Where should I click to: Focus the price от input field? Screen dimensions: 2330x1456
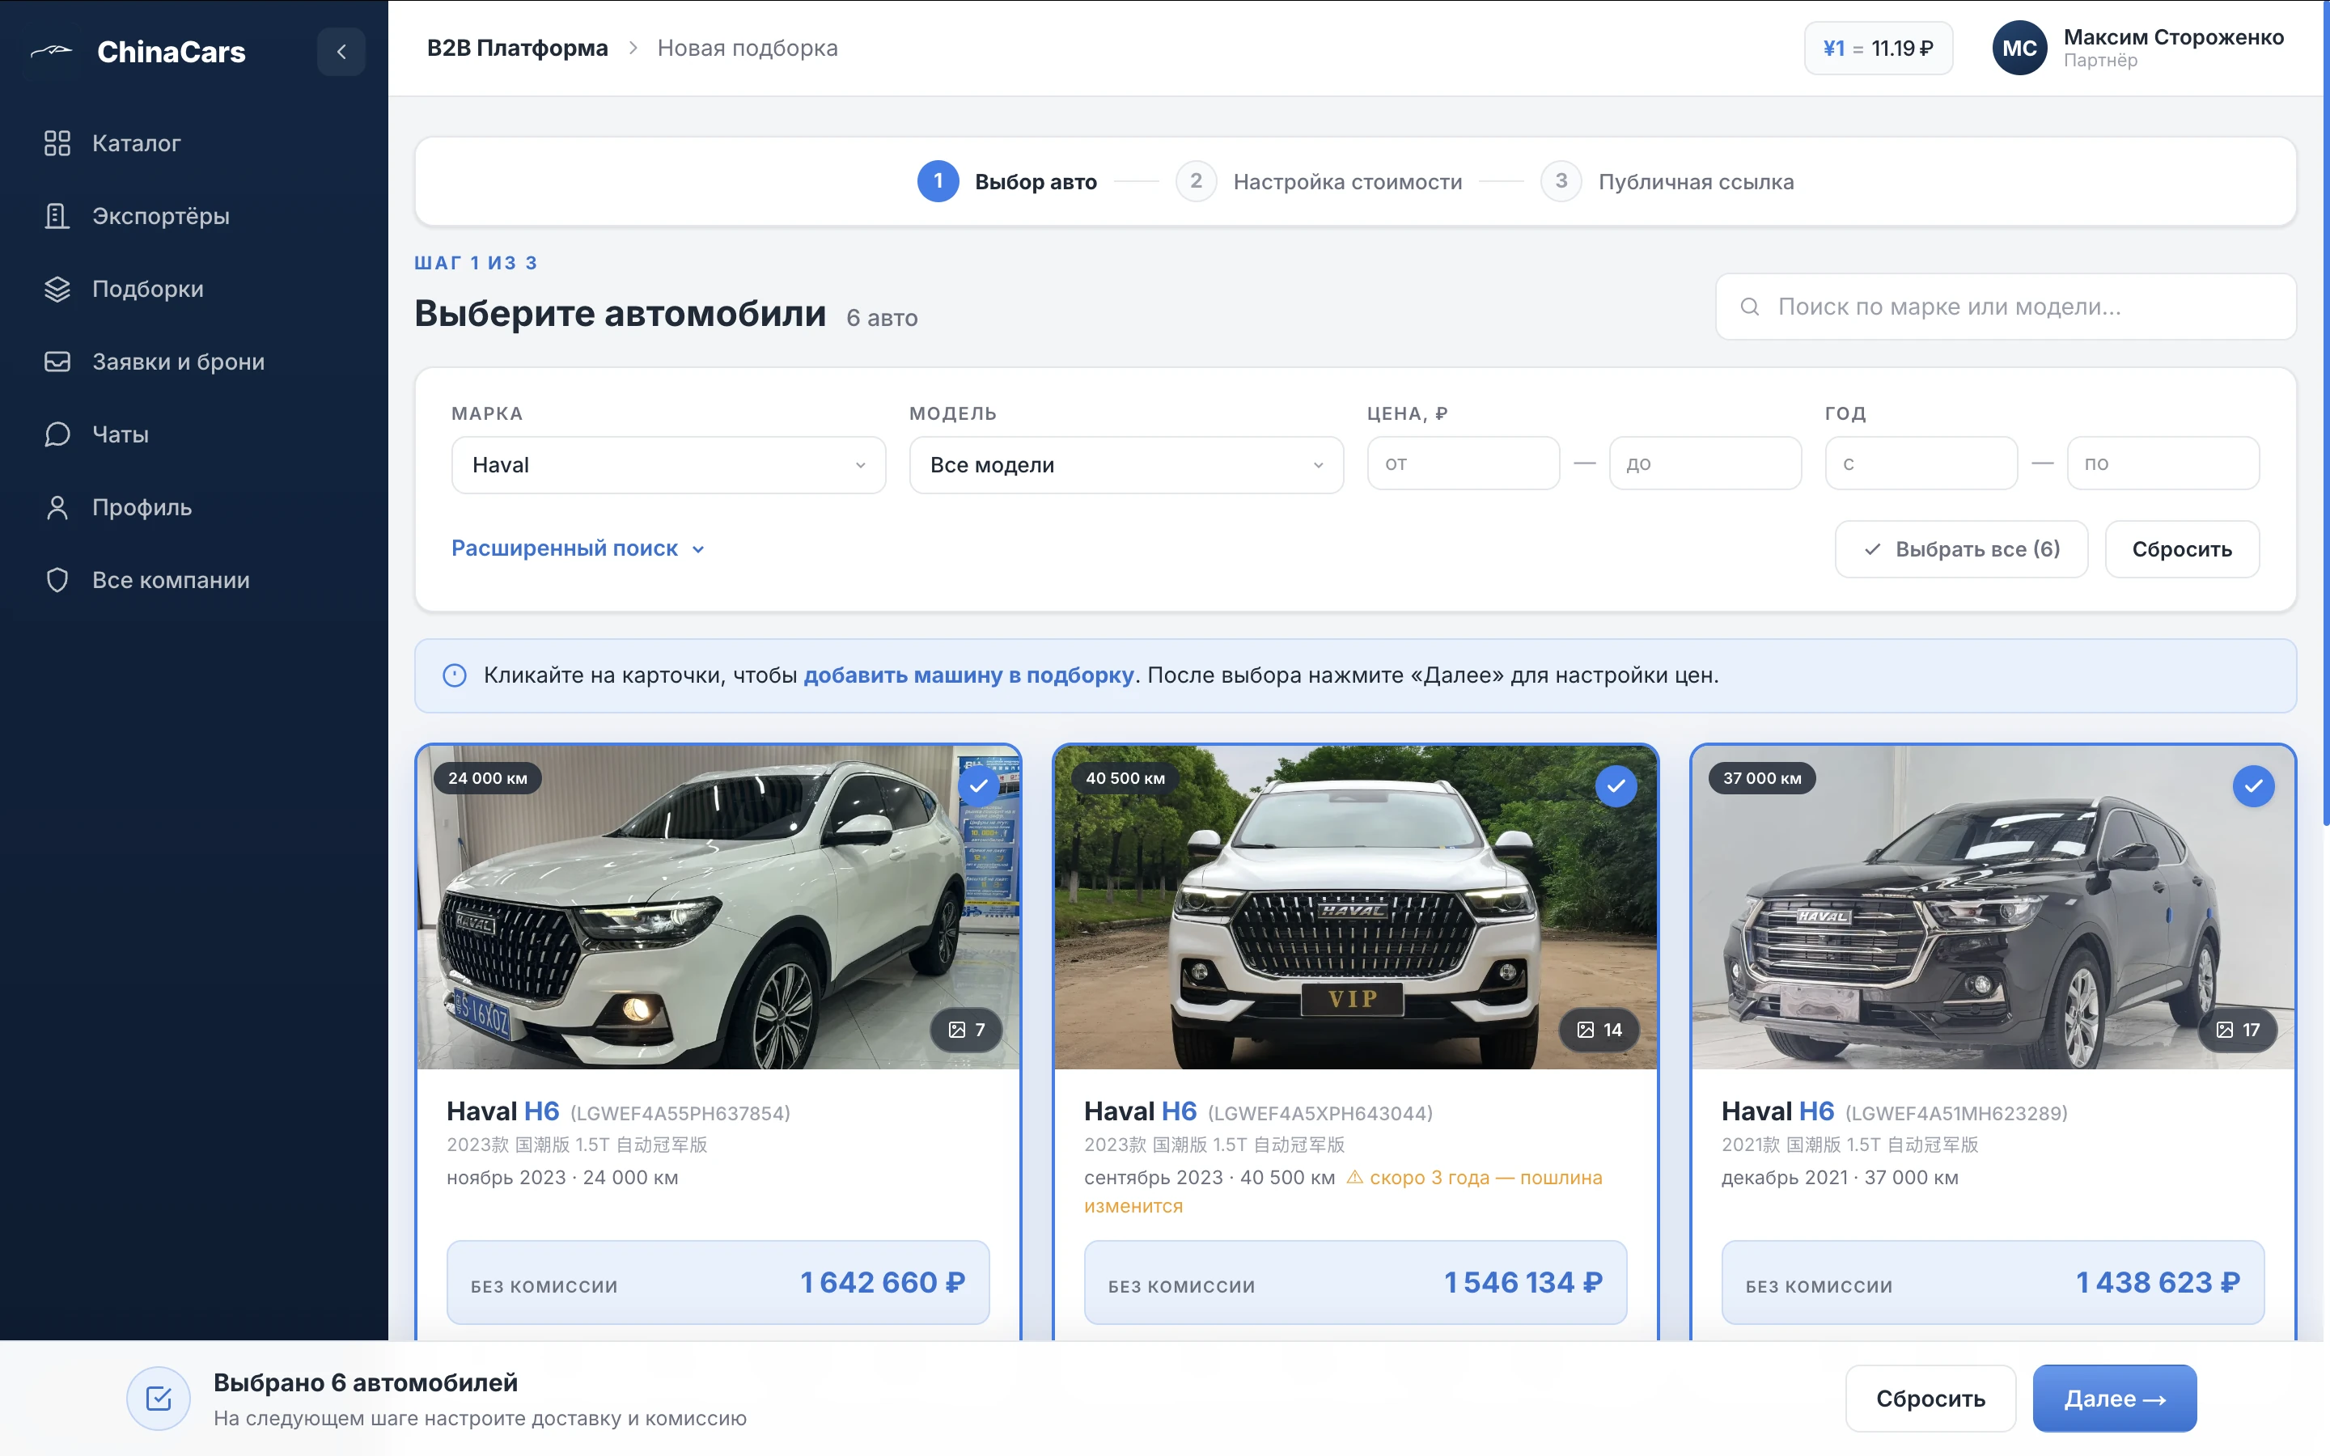pyautogui.click(x=1464, y=463)
